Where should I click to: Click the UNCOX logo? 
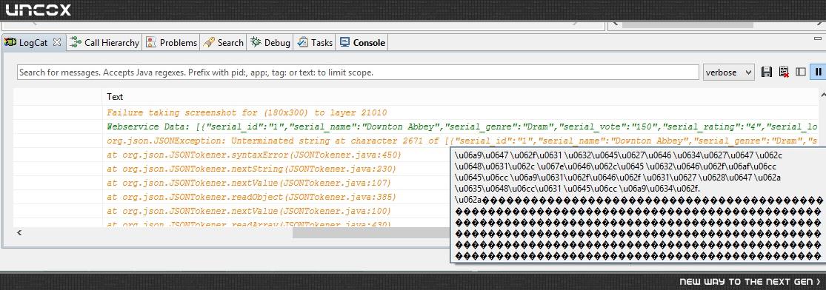38,10
